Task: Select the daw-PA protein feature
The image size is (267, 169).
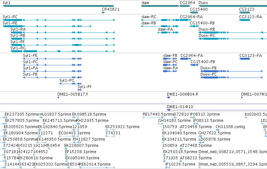Action: 170,71
